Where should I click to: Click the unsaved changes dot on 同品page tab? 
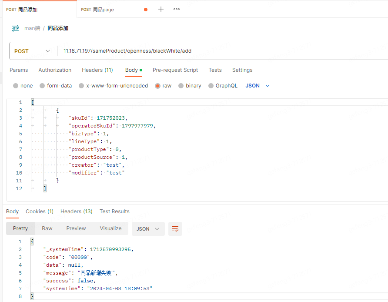click(145, 9)
